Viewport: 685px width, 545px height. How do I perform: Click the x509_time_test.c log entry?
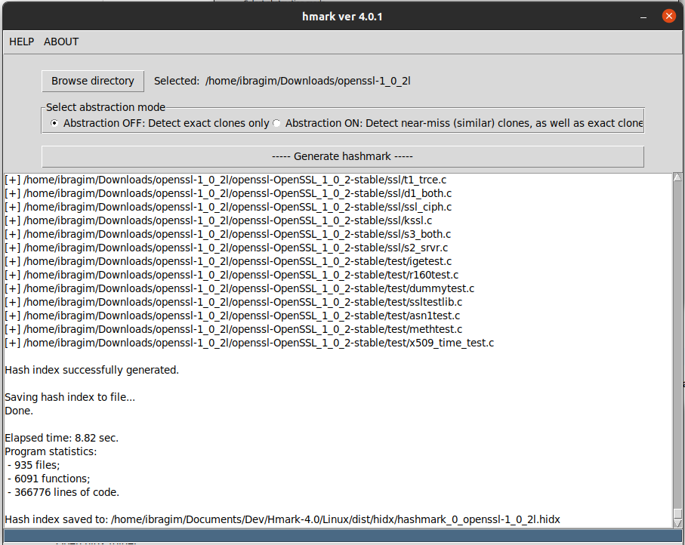tap(249, 343)
